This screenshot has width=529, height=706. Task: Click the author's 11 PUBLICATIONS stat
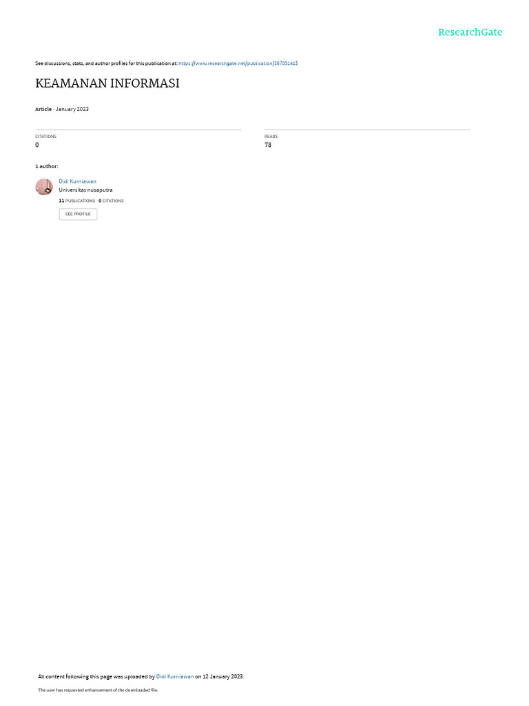[x=77, y=201]
